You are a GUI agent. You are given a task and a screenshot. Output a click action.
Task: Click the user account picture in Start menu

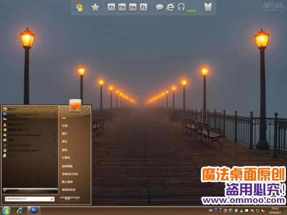(x=75, y=105)
